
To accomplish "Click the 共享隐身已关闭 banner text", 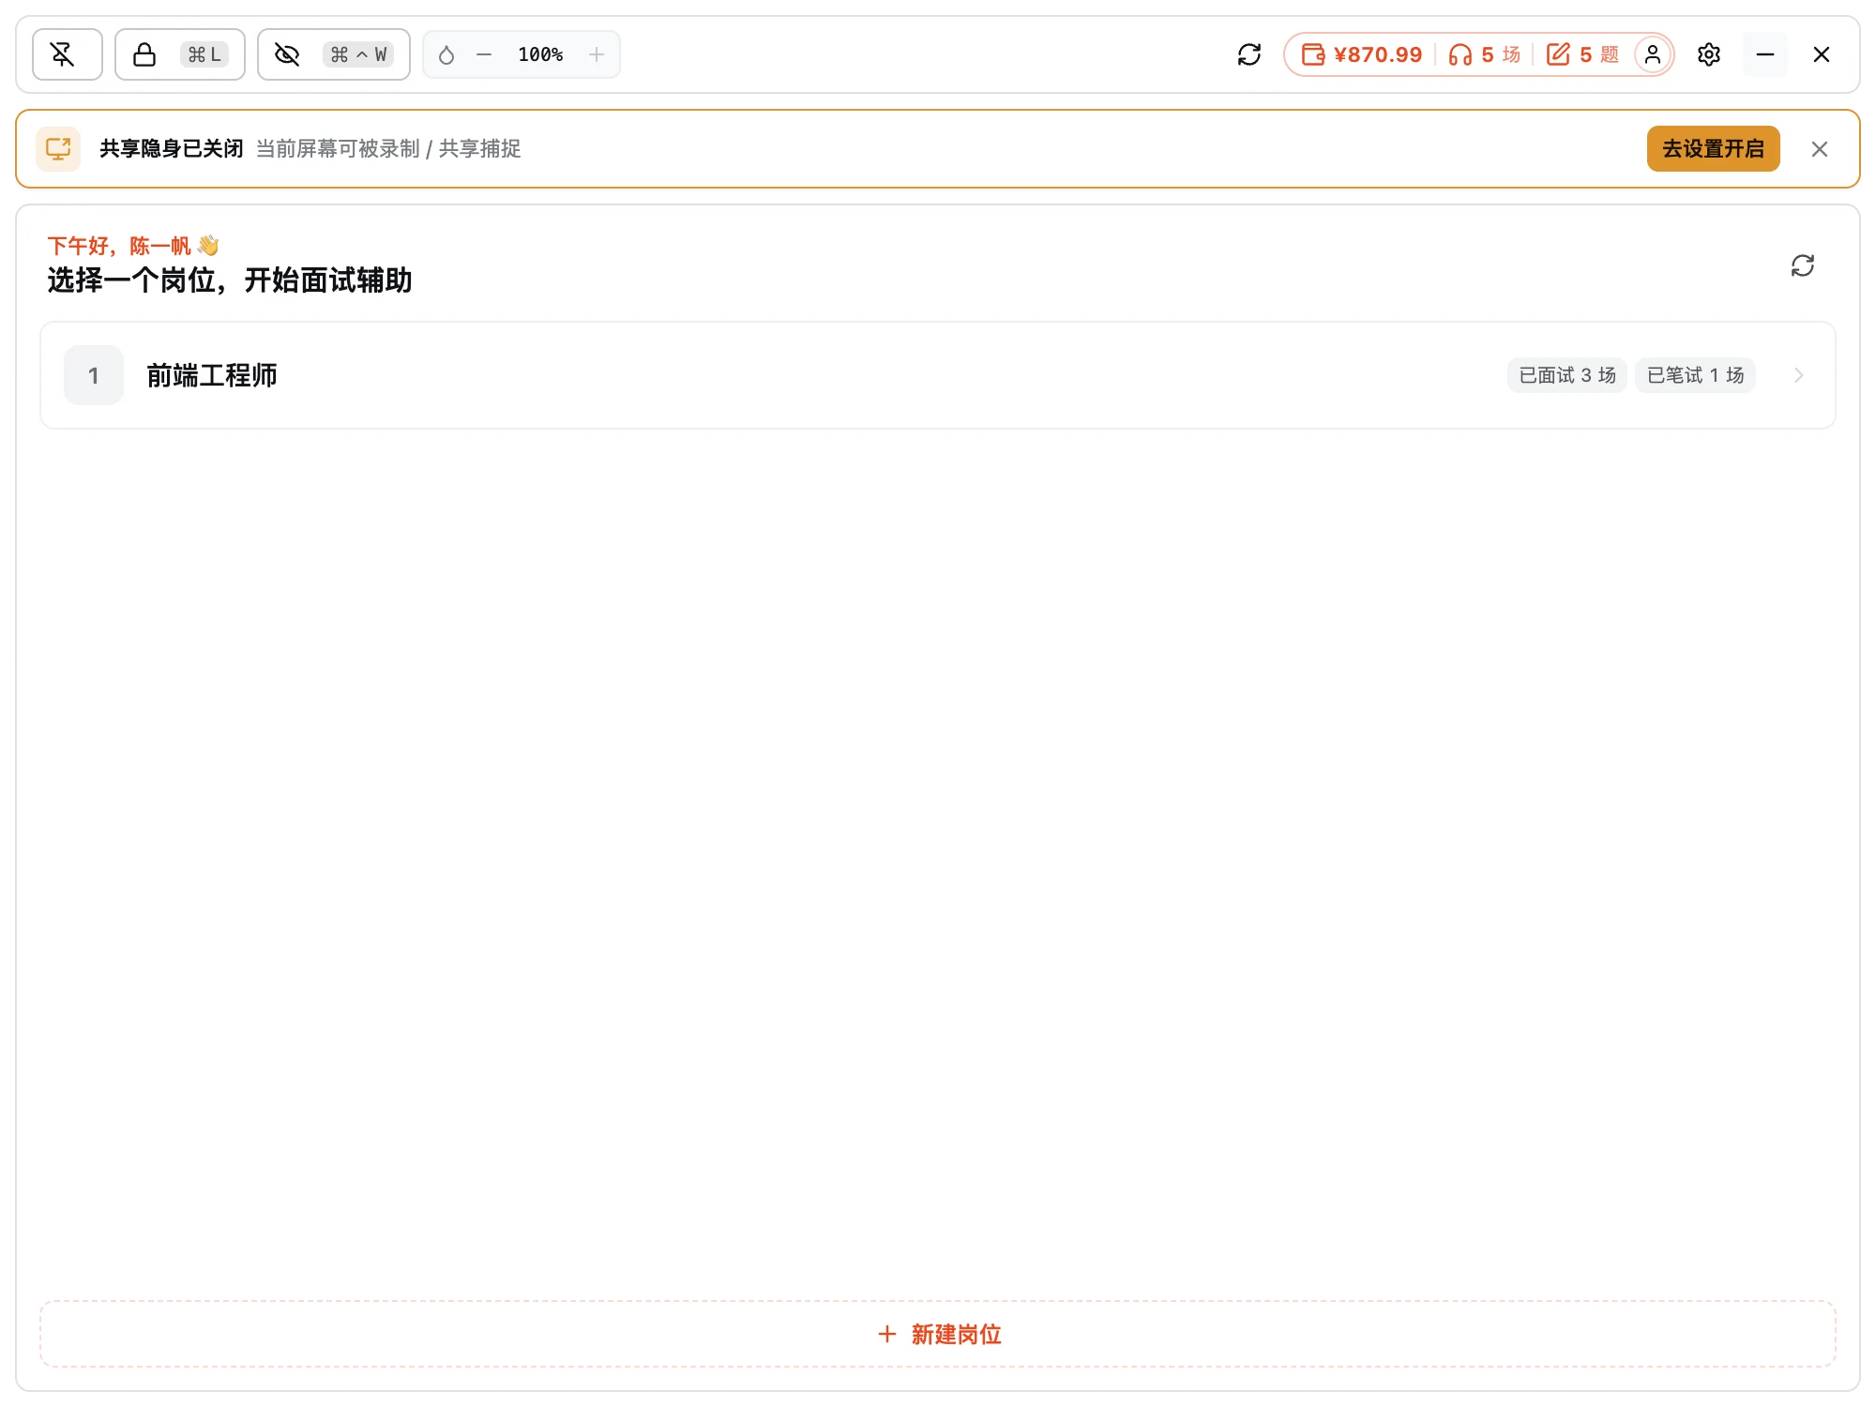I will click(172, 149).
